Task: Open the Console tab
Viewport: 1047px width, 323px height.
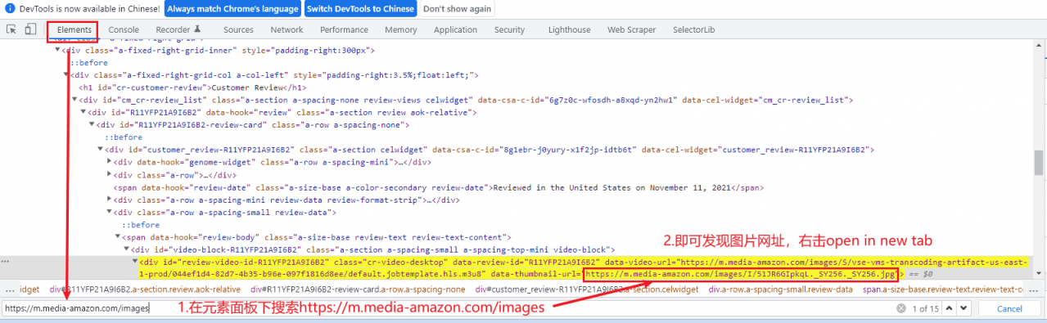Action: [x=124, y=29]
